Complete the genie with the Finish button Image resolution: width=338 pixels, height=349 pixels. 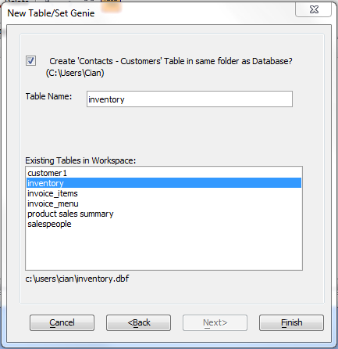click(x=291, y=322)
